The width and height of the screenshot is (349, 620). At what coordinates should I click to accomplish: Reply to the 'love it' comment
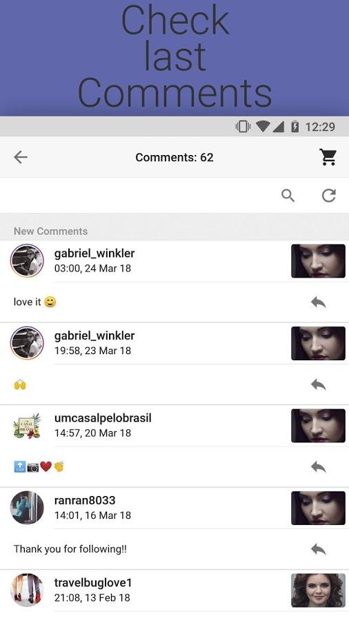click(x=319, y=302)
